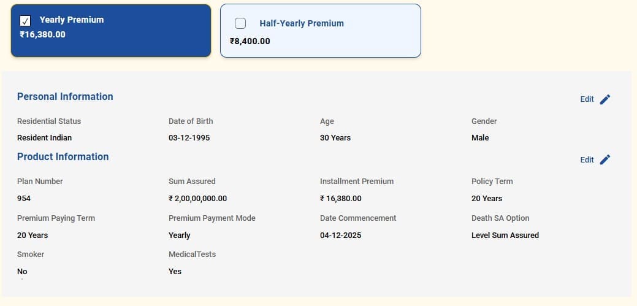
Task: Click the pencil icon beside Personal Information
Action: pyautogui.click(x=605, y=99)
